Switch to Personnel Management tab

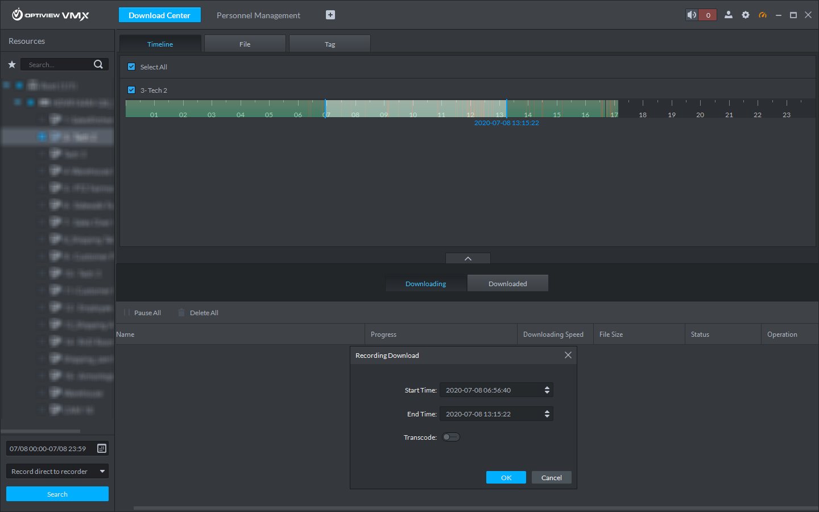coord(258,15)
